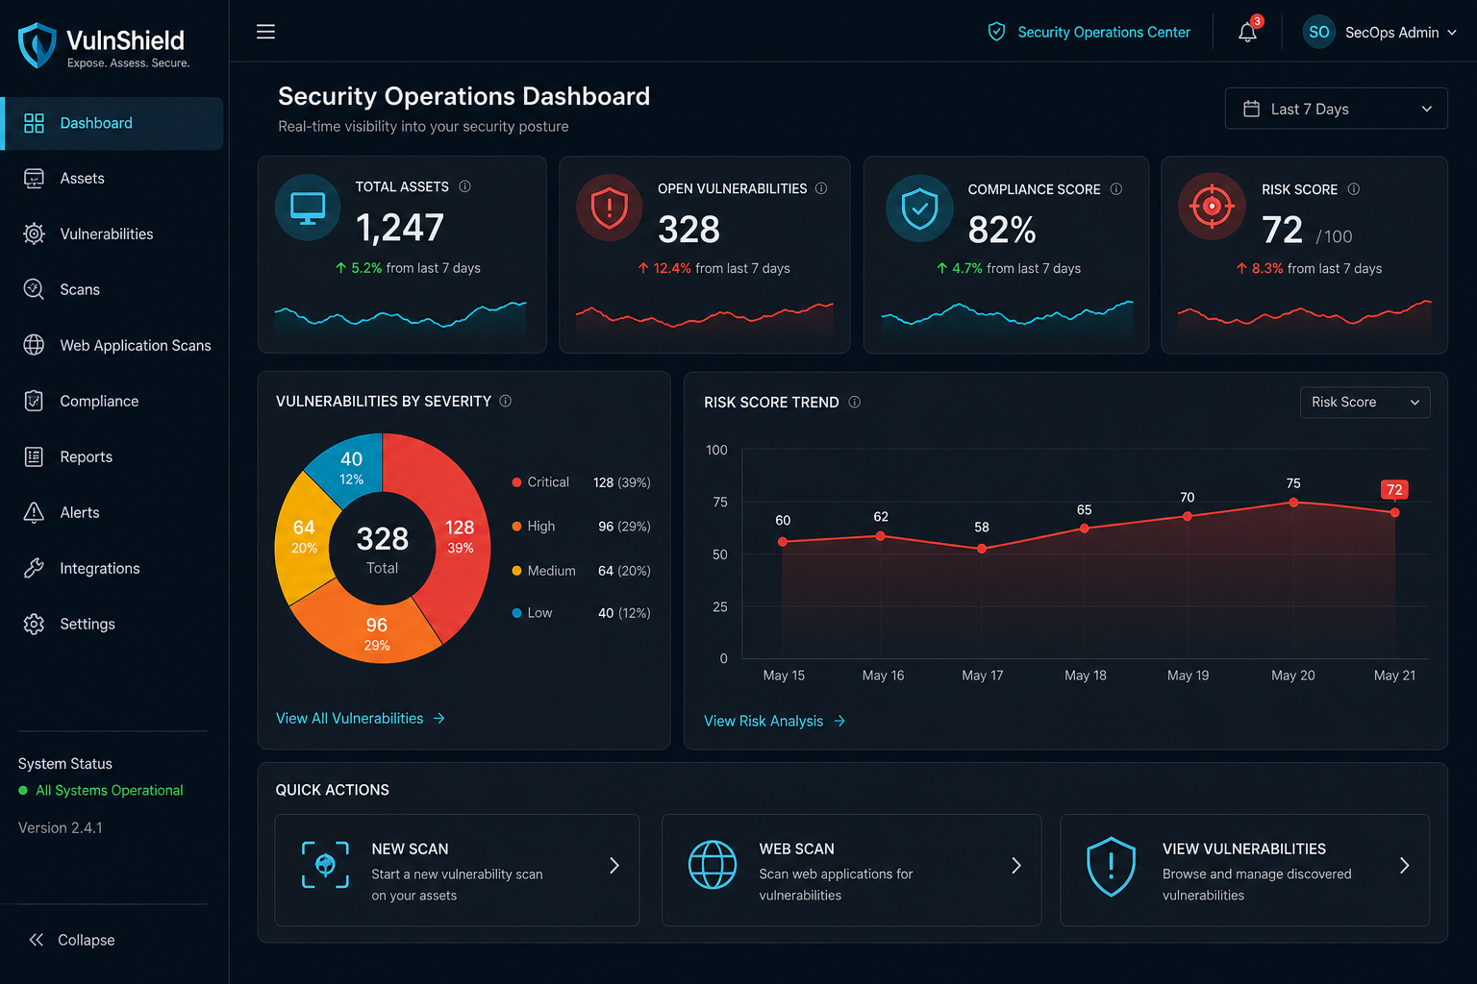Click the Integrations wrench icon in sidebar

34,568
